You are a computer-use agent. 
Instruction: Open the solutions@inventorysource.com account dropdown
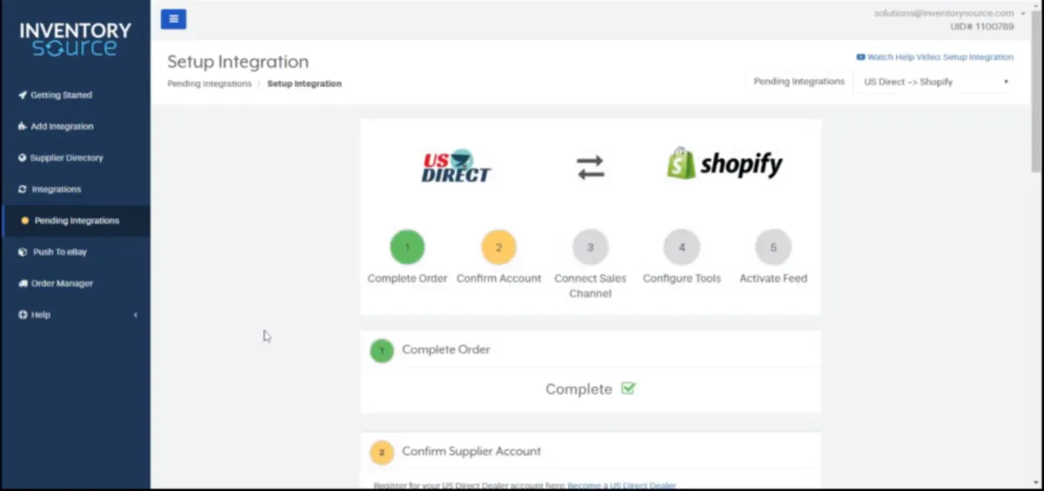pos(949,13)
